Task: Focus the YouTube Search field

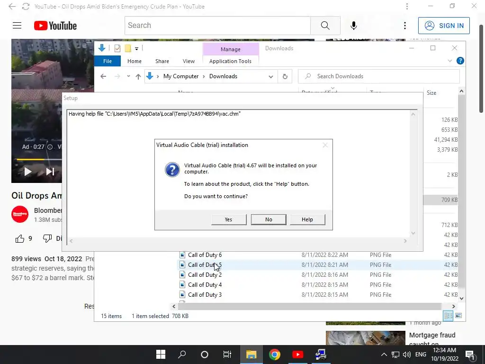Action: point(217,26)
